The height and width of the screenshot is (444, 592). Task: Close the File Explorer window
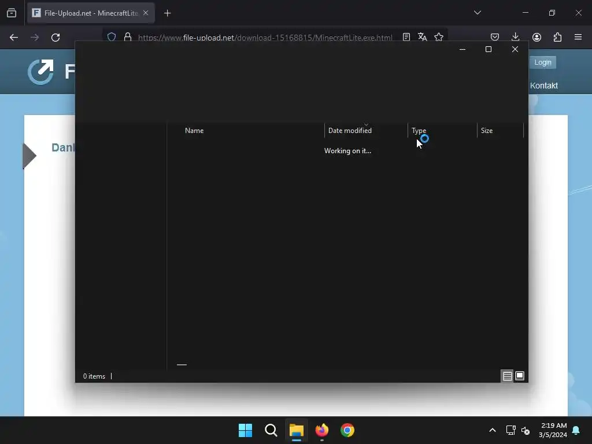515,50
